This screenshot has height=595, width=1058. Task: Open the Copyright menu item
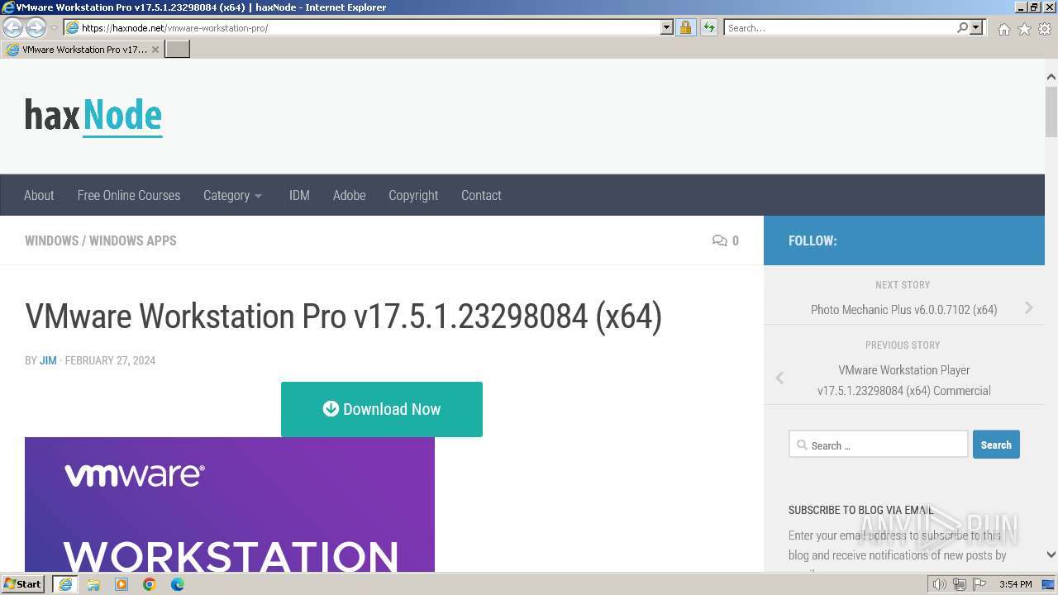pyautogui.click(x=413, y=195)
